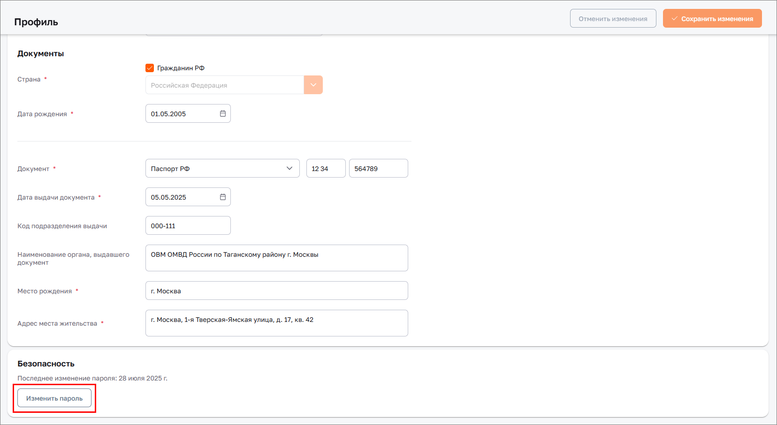
Task: Focus the issue date field with 05.05.2025
Action: click(183, 197)
